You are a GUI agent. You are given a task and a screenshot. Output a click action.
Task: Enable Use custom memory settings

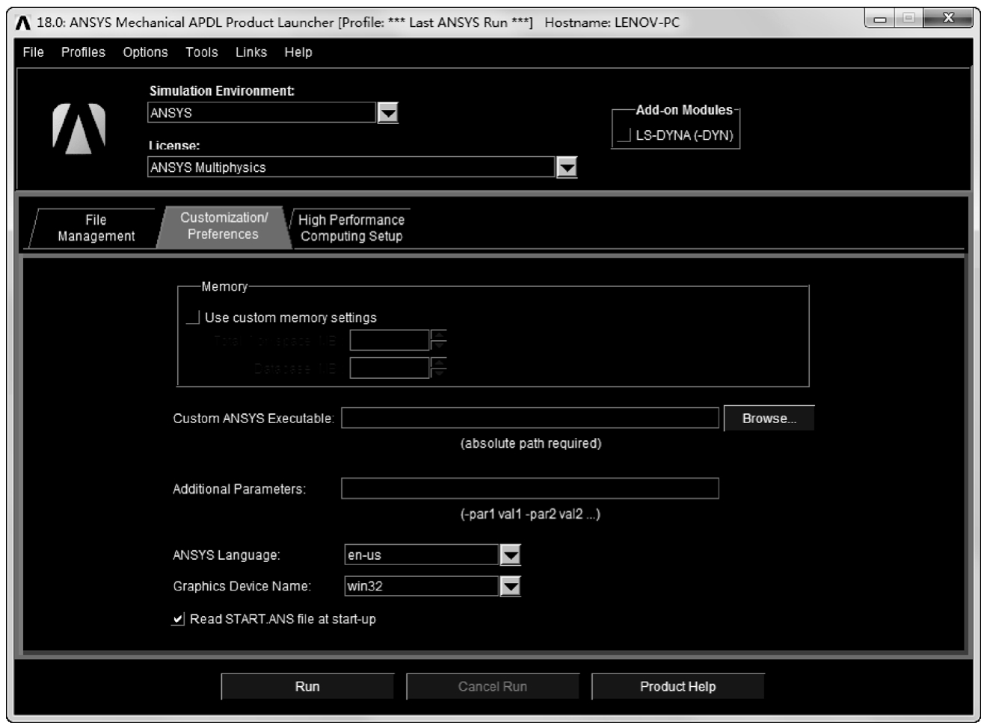(192, 318)
